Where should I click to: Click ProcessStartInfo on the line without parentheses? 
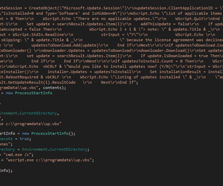pos(33,93)
